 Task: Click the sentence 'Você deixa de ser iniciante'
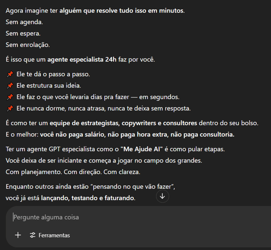pyautogui.click(x=104, y=161)
